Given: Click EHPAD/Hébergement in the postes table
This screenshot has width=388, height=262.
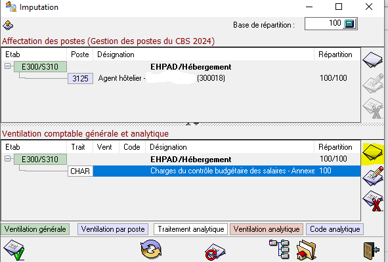Looking at the screenshot, I should click(x=191, y=67).
